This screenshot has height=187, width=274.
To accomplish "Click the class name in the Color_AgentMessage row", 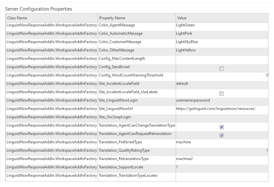I will (x=52, y=25).
